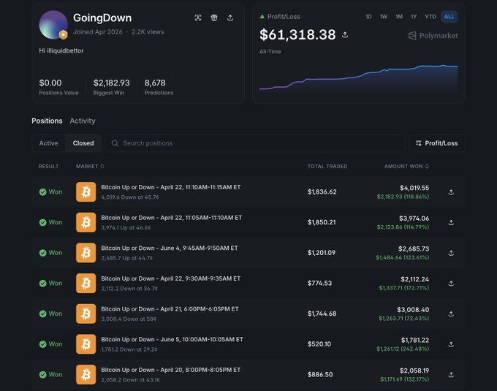Click the GoingDown profile avatar
The width and height of the screenshot is (497, 391).
click(53, 25)
